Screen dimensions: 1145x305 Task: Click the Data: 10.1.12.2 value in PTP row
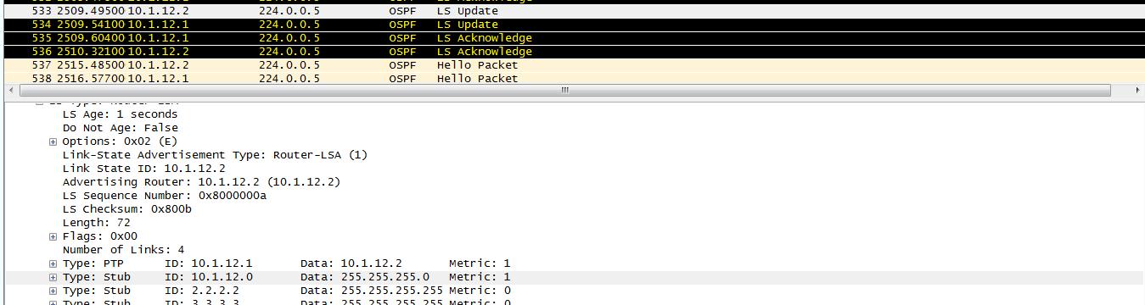[351, 263]
